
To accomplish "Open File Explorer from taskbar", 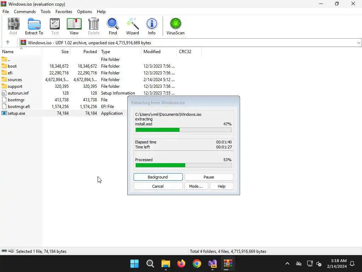I will pos(166,263).
